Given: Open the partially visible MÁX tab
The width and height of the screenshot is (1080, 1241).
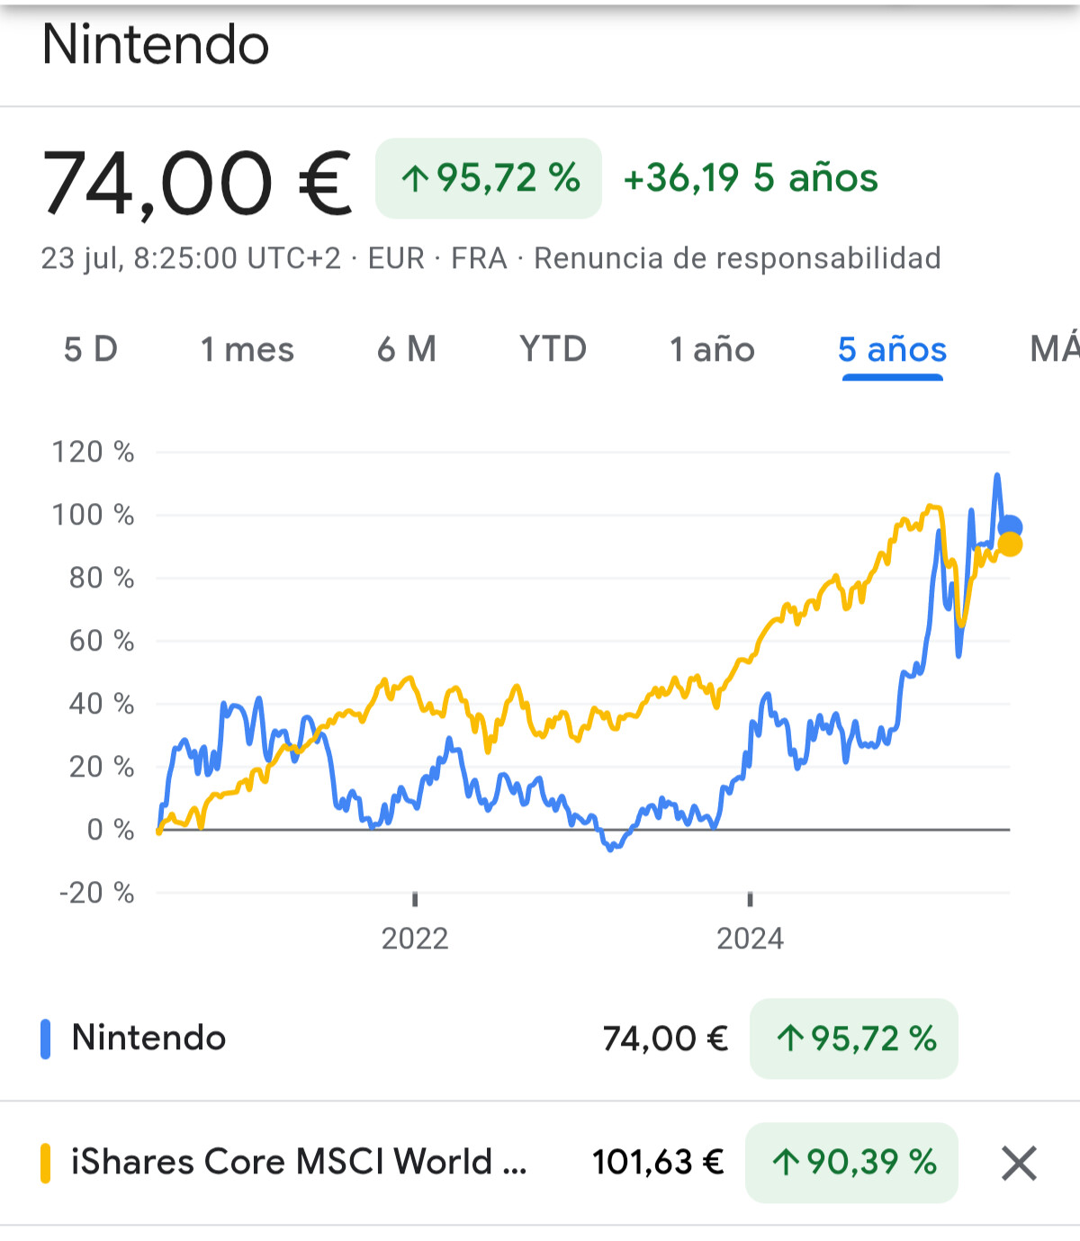Looking at the screenshot, I should coord(1055,349).
